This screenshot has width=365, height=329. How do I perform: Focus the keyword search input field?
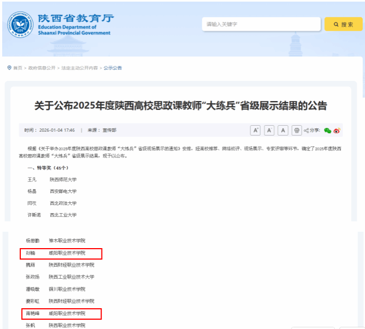pyautogui.click(x=260, y=25)
